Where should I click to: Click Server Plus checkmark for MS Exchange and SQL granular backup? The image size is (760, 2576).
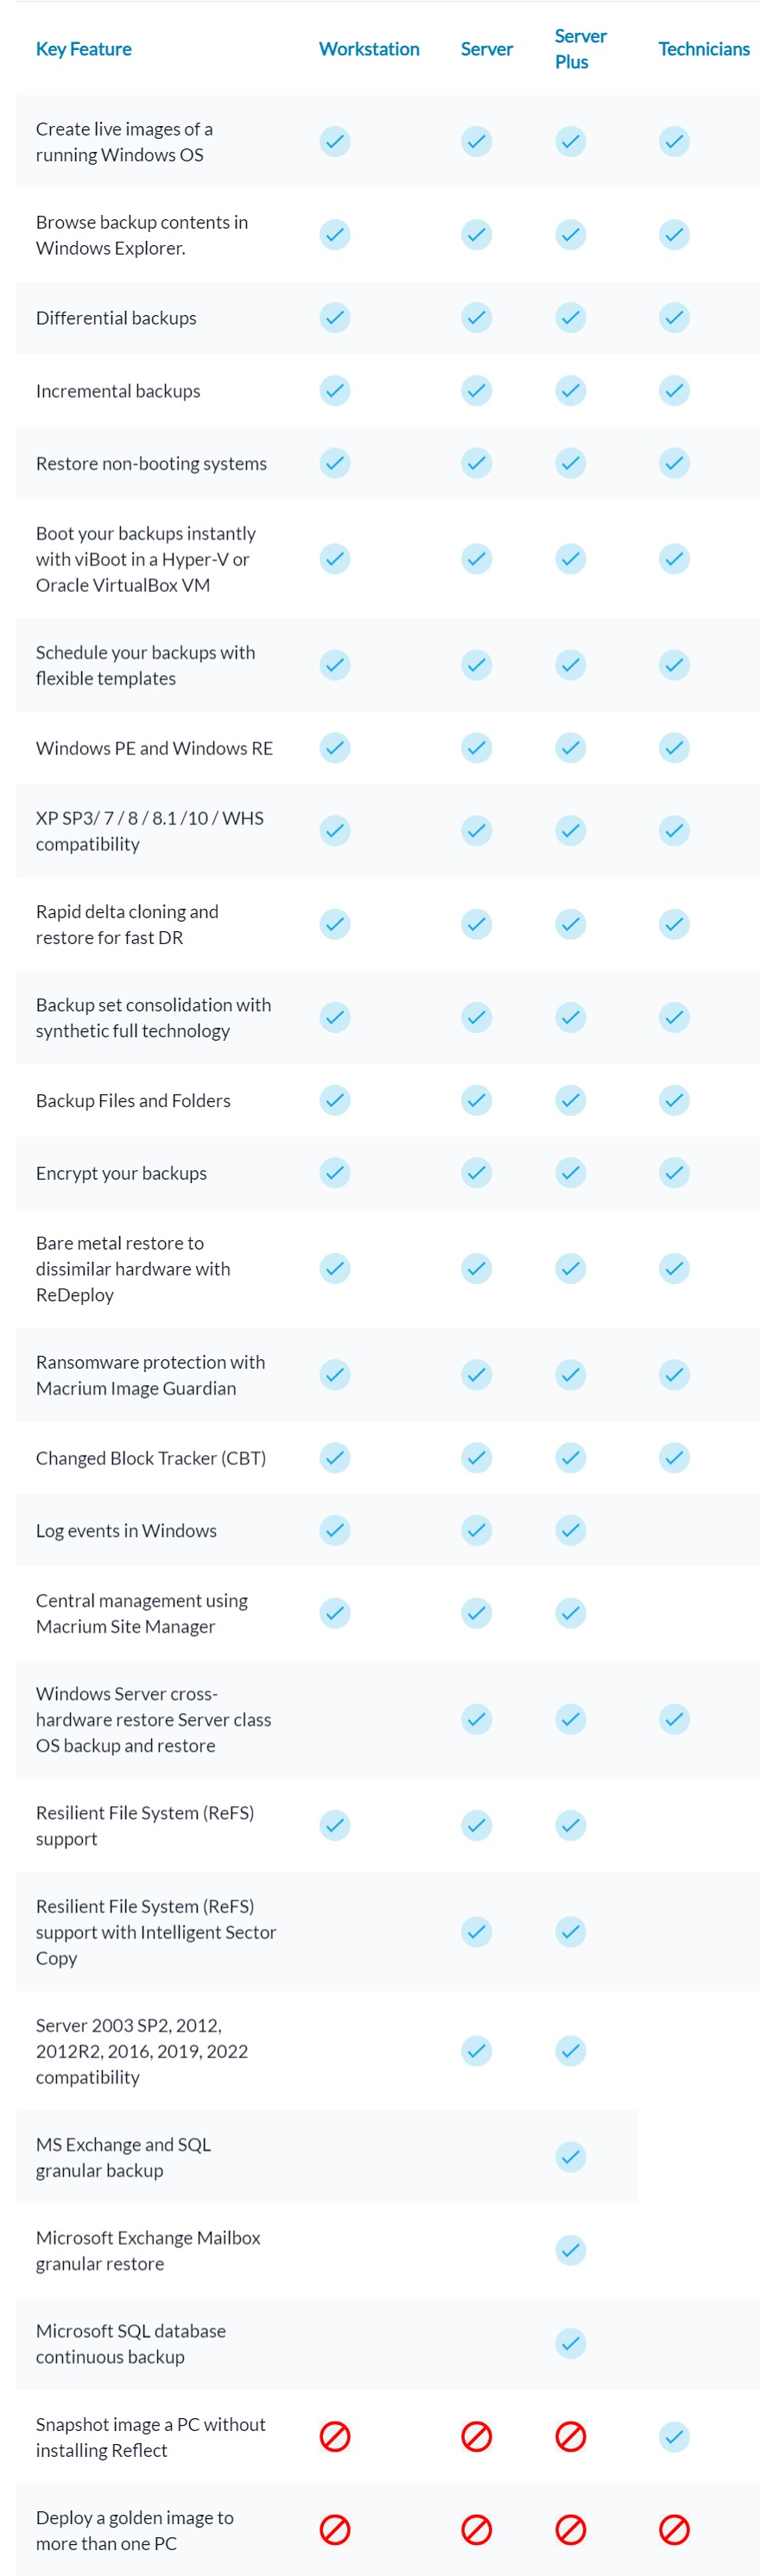pos(571,2157)
